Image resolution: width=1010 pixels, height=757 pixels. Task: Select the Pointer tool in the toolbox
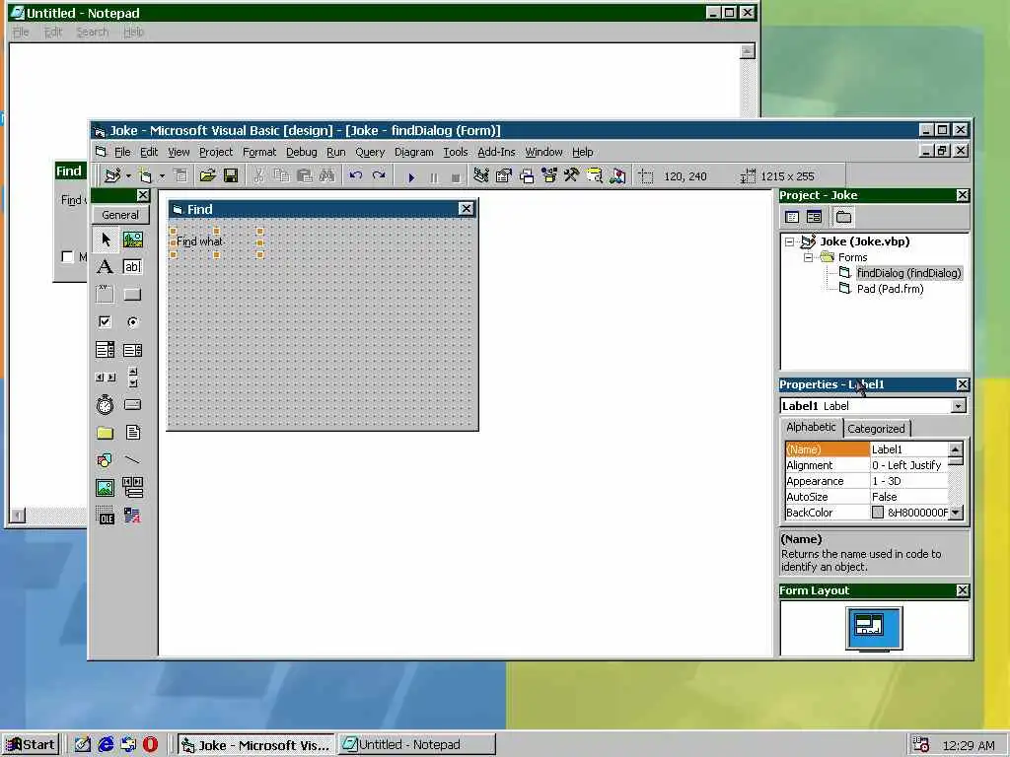105,241
